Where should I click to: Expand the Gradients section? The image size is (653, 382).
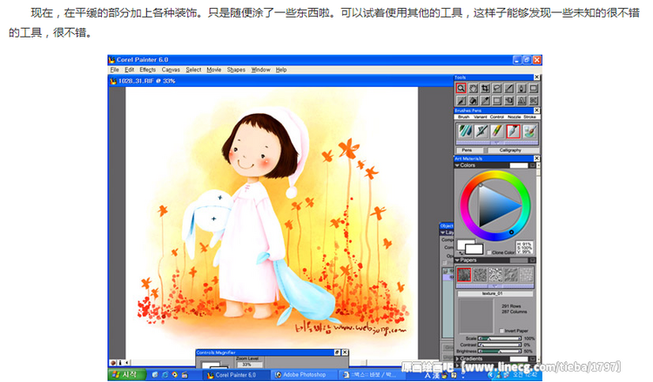457,359
